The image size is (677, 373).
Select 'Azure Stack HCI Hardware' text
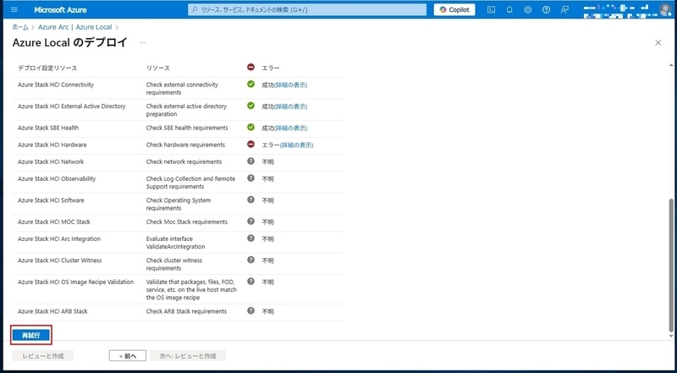(x=52, y=145)
